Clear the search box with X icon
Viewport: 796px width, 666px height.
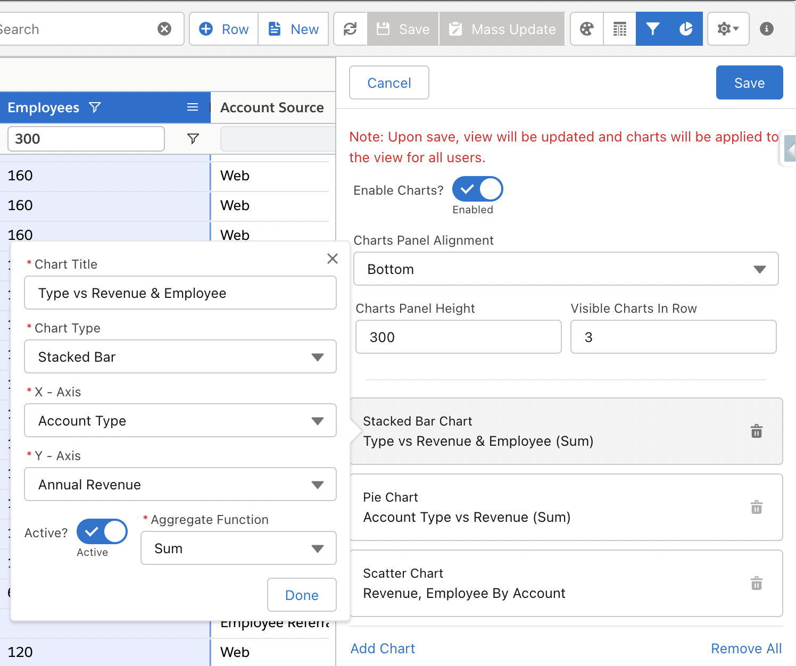point(164,29)
